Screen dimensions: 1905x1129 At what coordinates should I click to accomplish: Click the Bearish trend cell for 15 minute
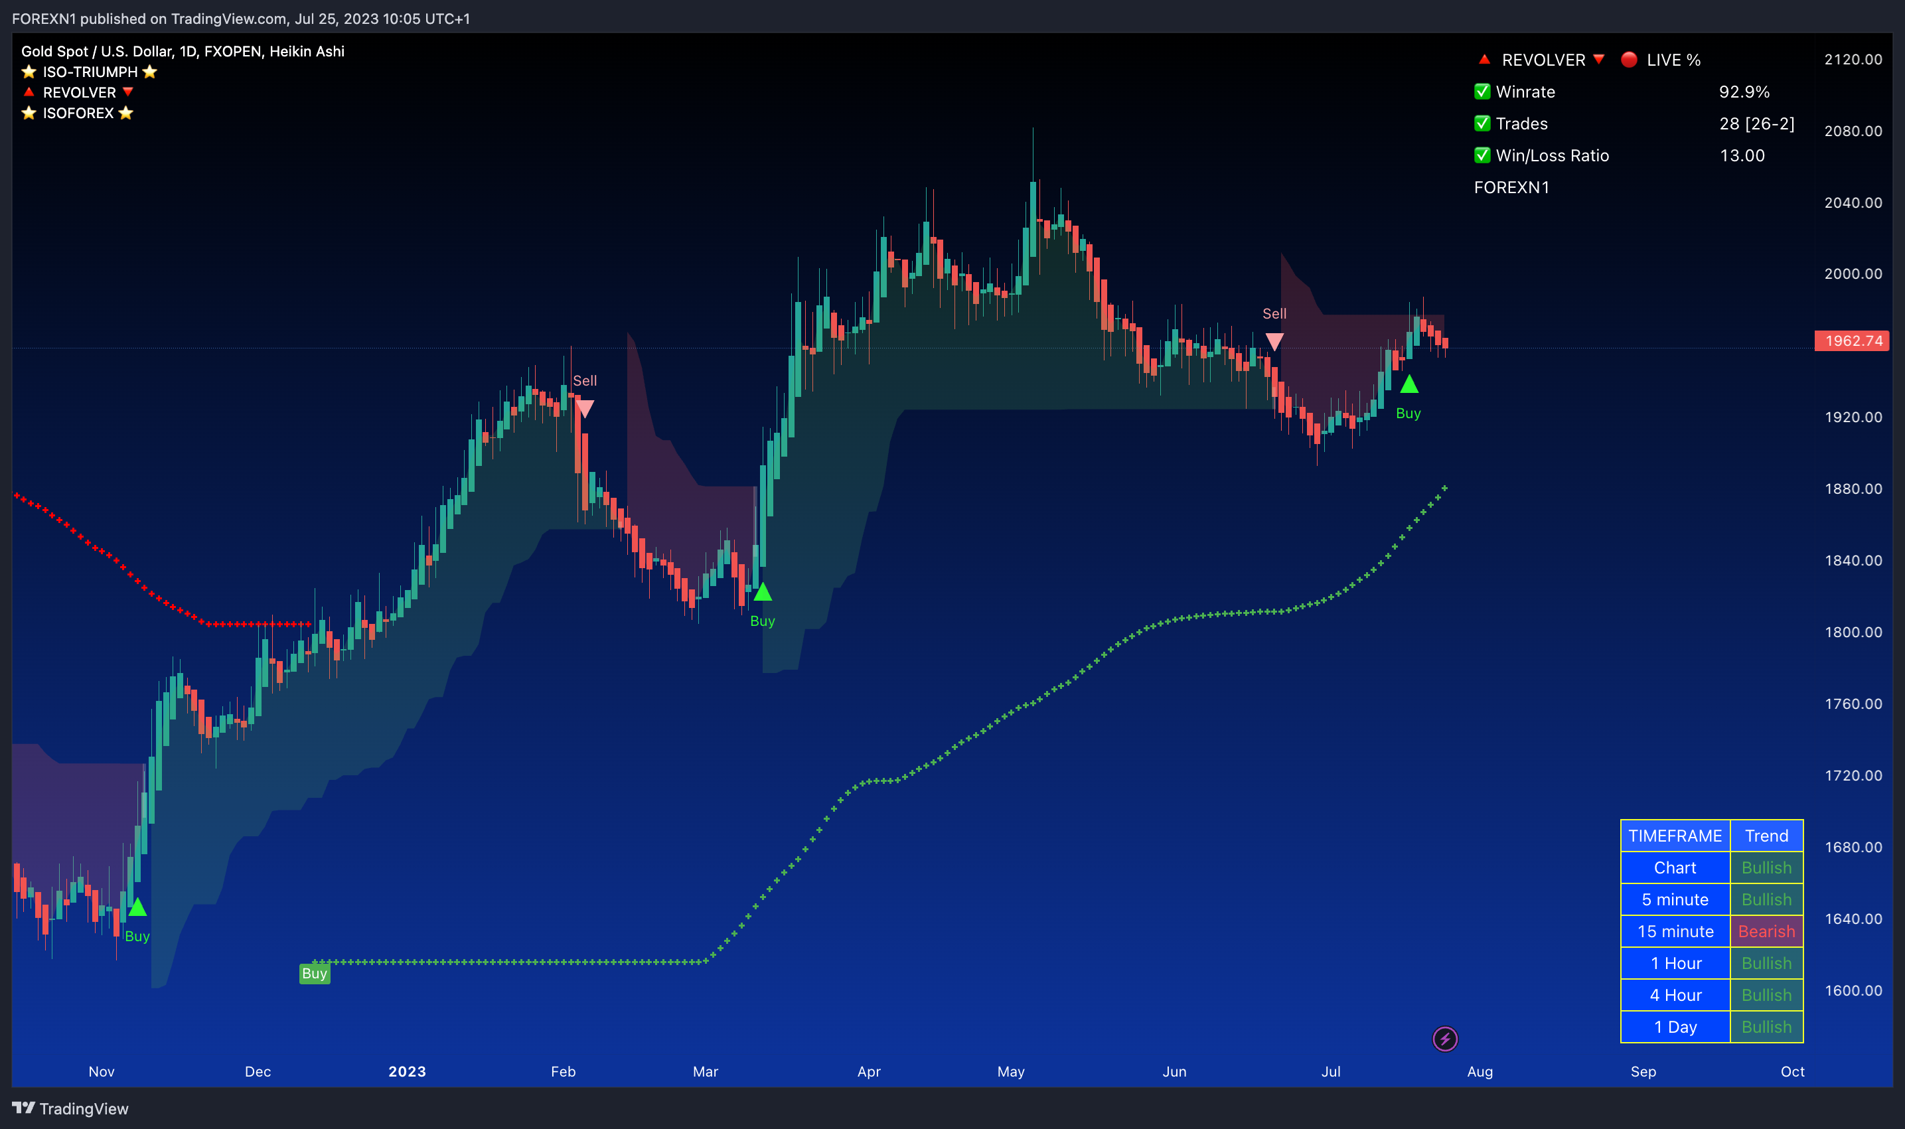pos(1766,931)
